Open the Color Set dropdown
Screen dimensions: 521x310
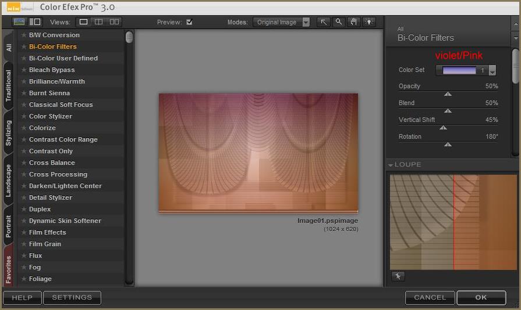pos(492,70)
